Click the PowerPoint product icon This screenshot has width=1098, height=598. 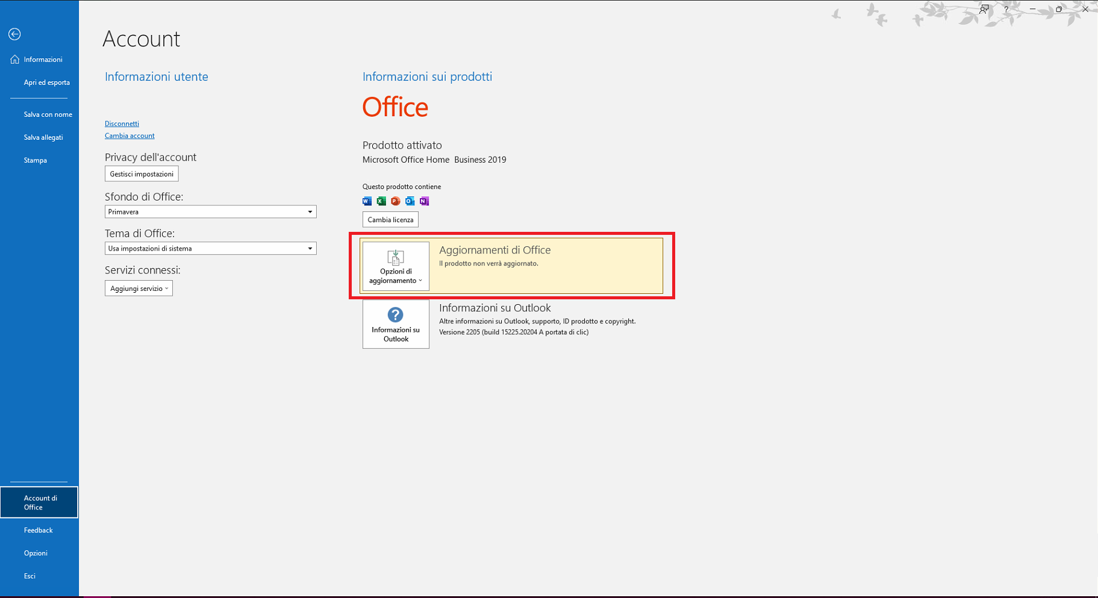pyautogui.click(x=396, y=201)
